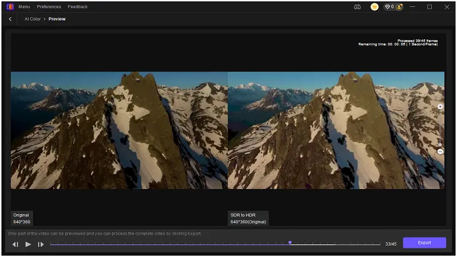The width and height of the screenshot is (457, 257).
Task: Open Preferences menu
Action: (49, 7)
